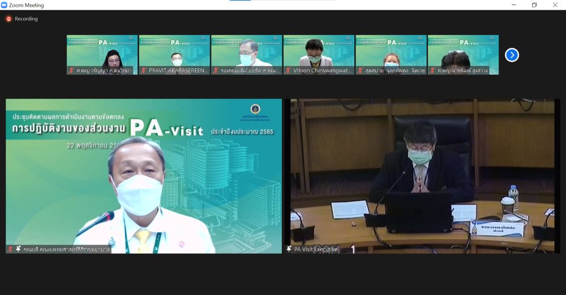Maximize the Zoom Meeting window
The image size is (566, 295).
click(x=534, y=5)
